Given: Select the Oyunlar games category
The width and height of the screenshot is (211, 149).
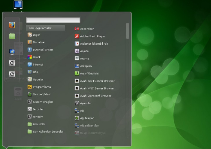Looking at the screenshot, I should (x=38, y=79).
